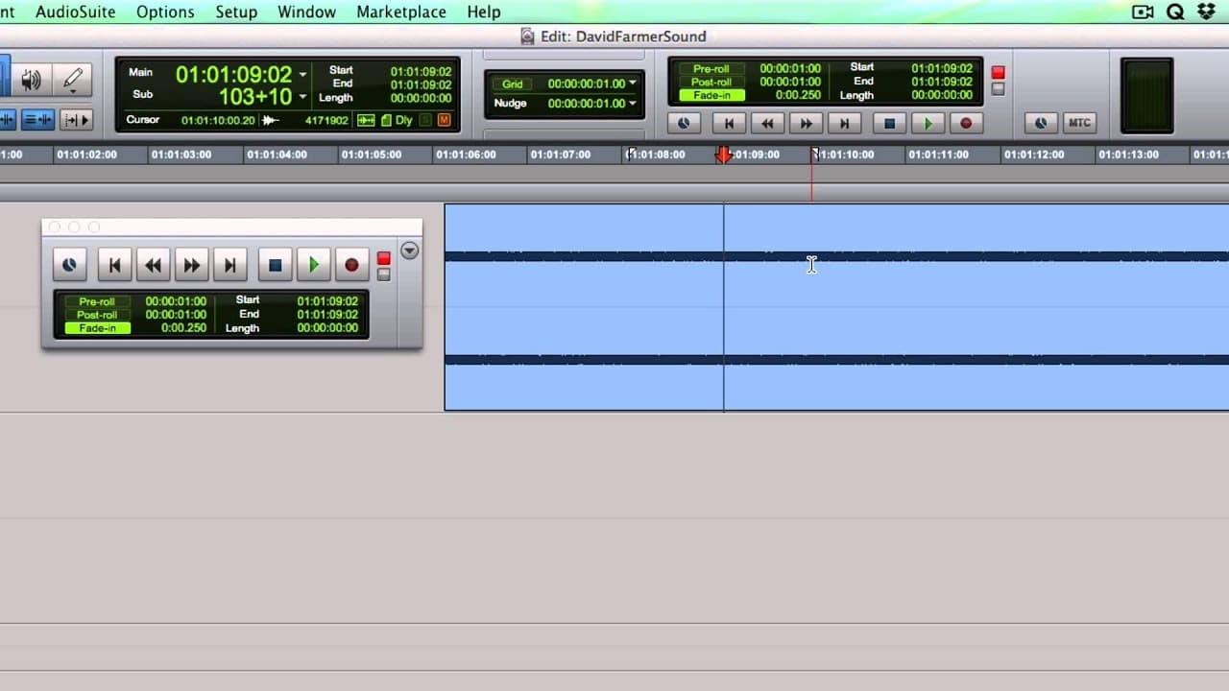Toggle Fade-in in floating Transport window

[x=97, y=328]
